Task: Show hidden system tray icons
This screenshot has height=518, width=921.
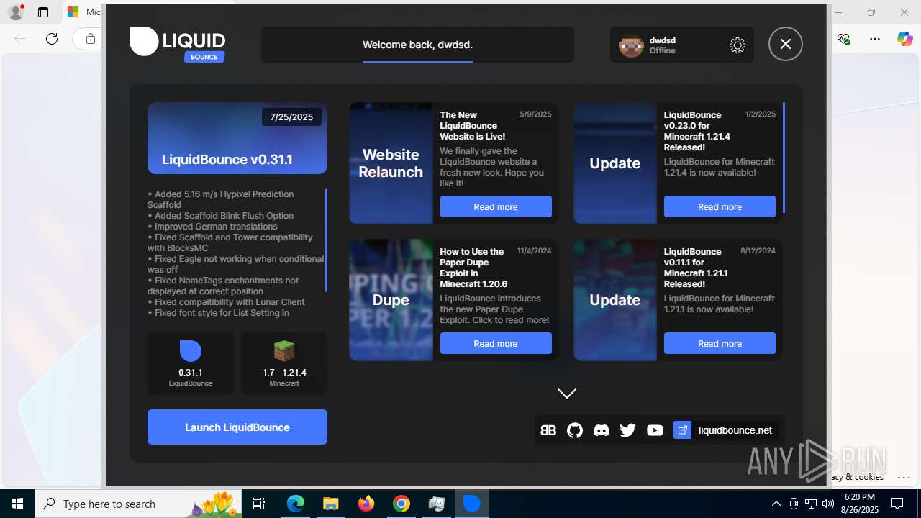Action: pos(776,504)
